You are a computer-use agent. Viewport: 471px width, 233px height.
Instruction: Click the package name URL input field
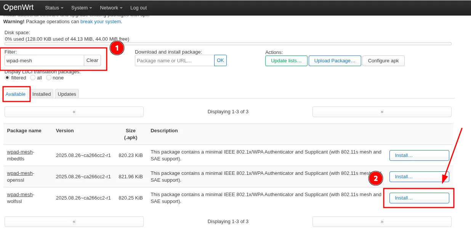pyautogui.click(x=175, y=60)
